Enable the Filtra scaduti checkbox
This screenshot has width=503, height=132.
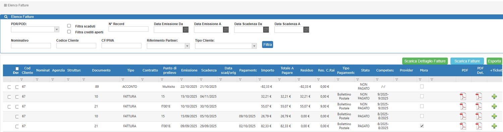69,26
